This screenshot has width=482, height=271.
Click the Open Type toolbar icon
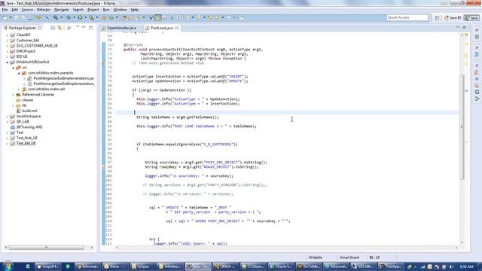124,17
